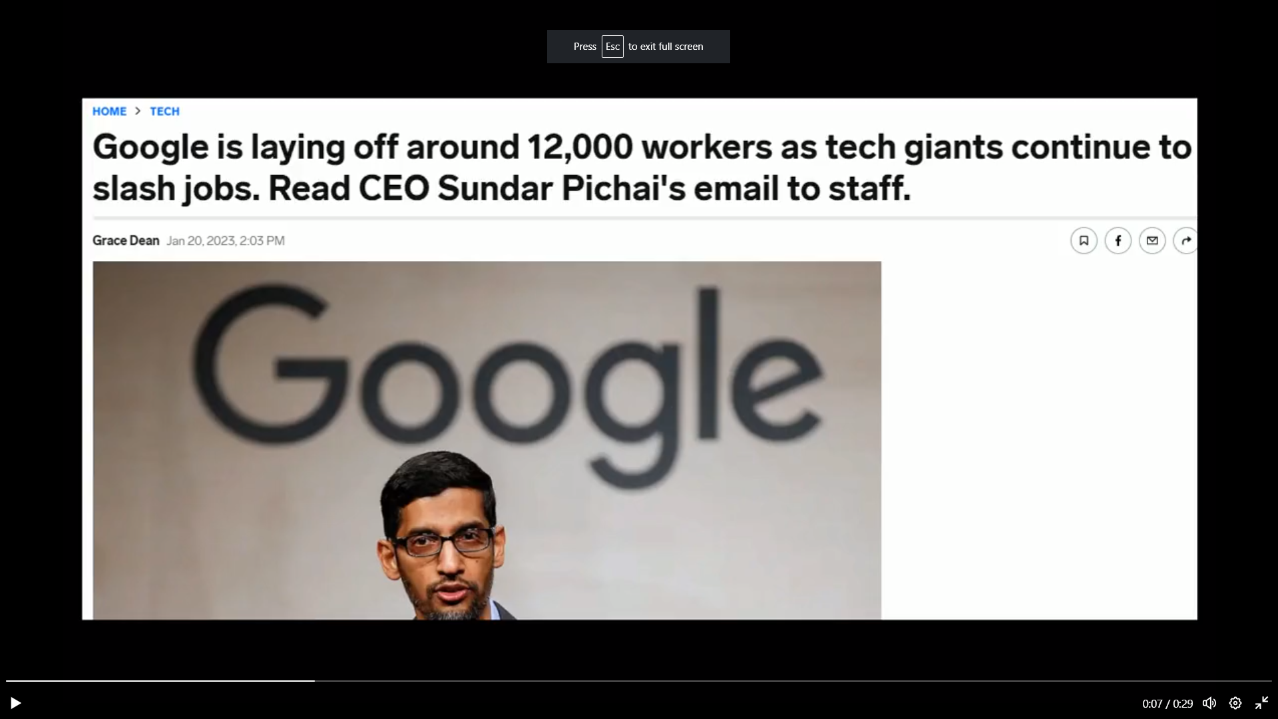
Task: Click the breadcrumb chevron after HOME
Action: pyautogui.click(x=138, y=111)
